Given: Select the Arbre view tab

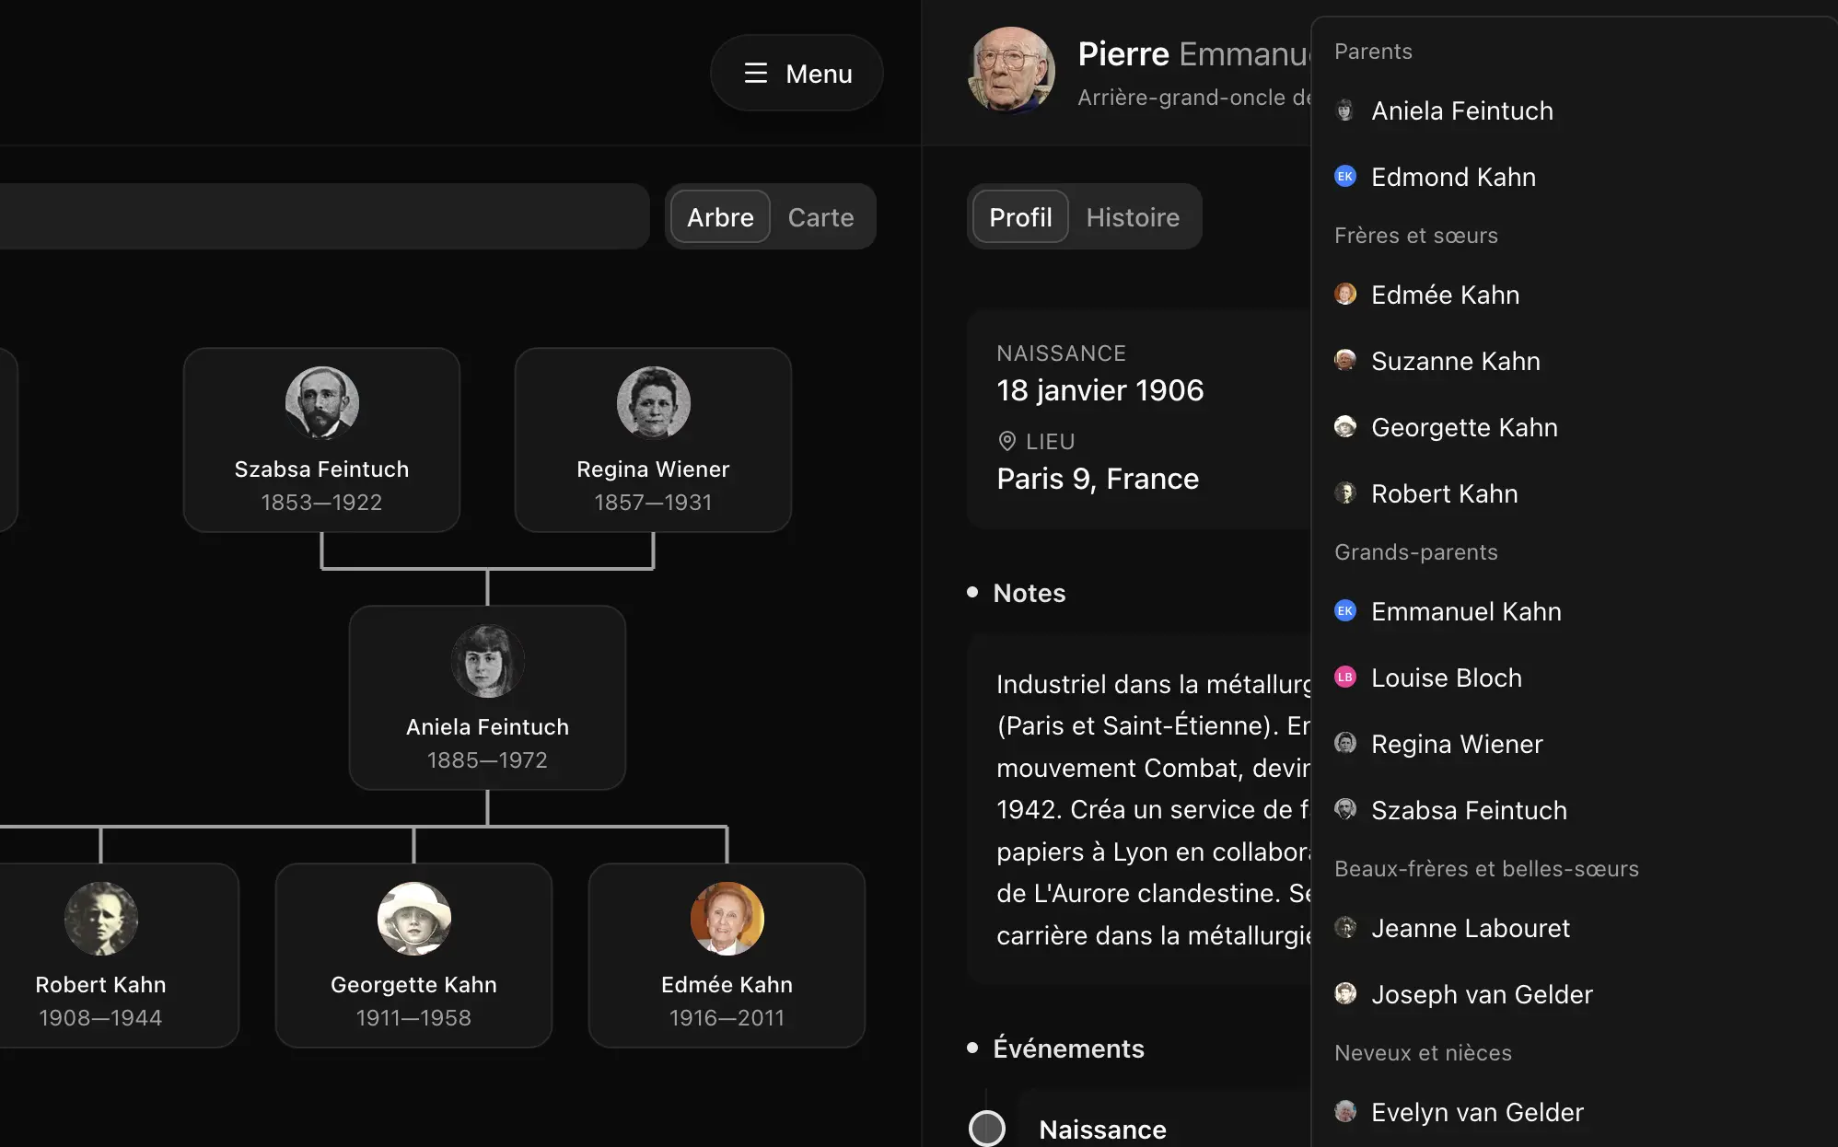Looking at the screenshot, I should coord(720,217).
